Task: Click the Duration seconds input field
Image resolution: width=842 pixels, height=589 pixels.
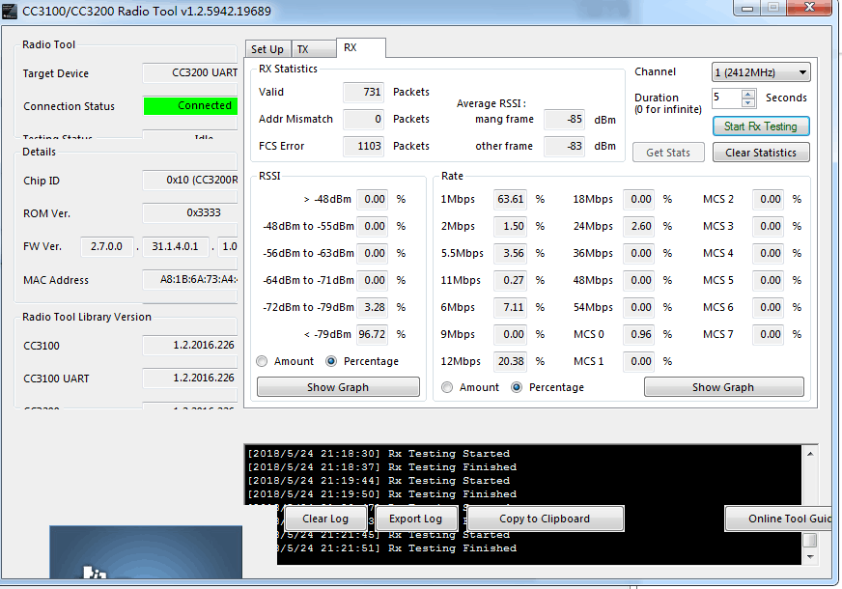Action: point(726,98)
